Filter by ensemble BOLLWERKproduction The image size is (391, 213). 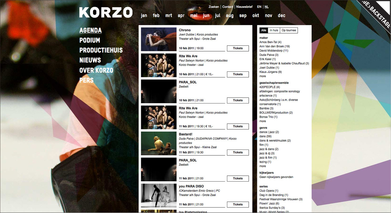tap(276, 113)
